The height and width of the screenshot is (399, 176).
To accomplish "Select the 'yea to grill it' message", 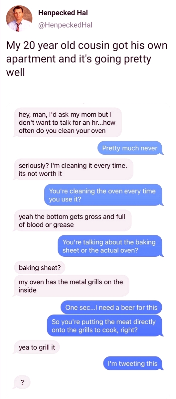I will pyautogui.click(x=37, y=348).
